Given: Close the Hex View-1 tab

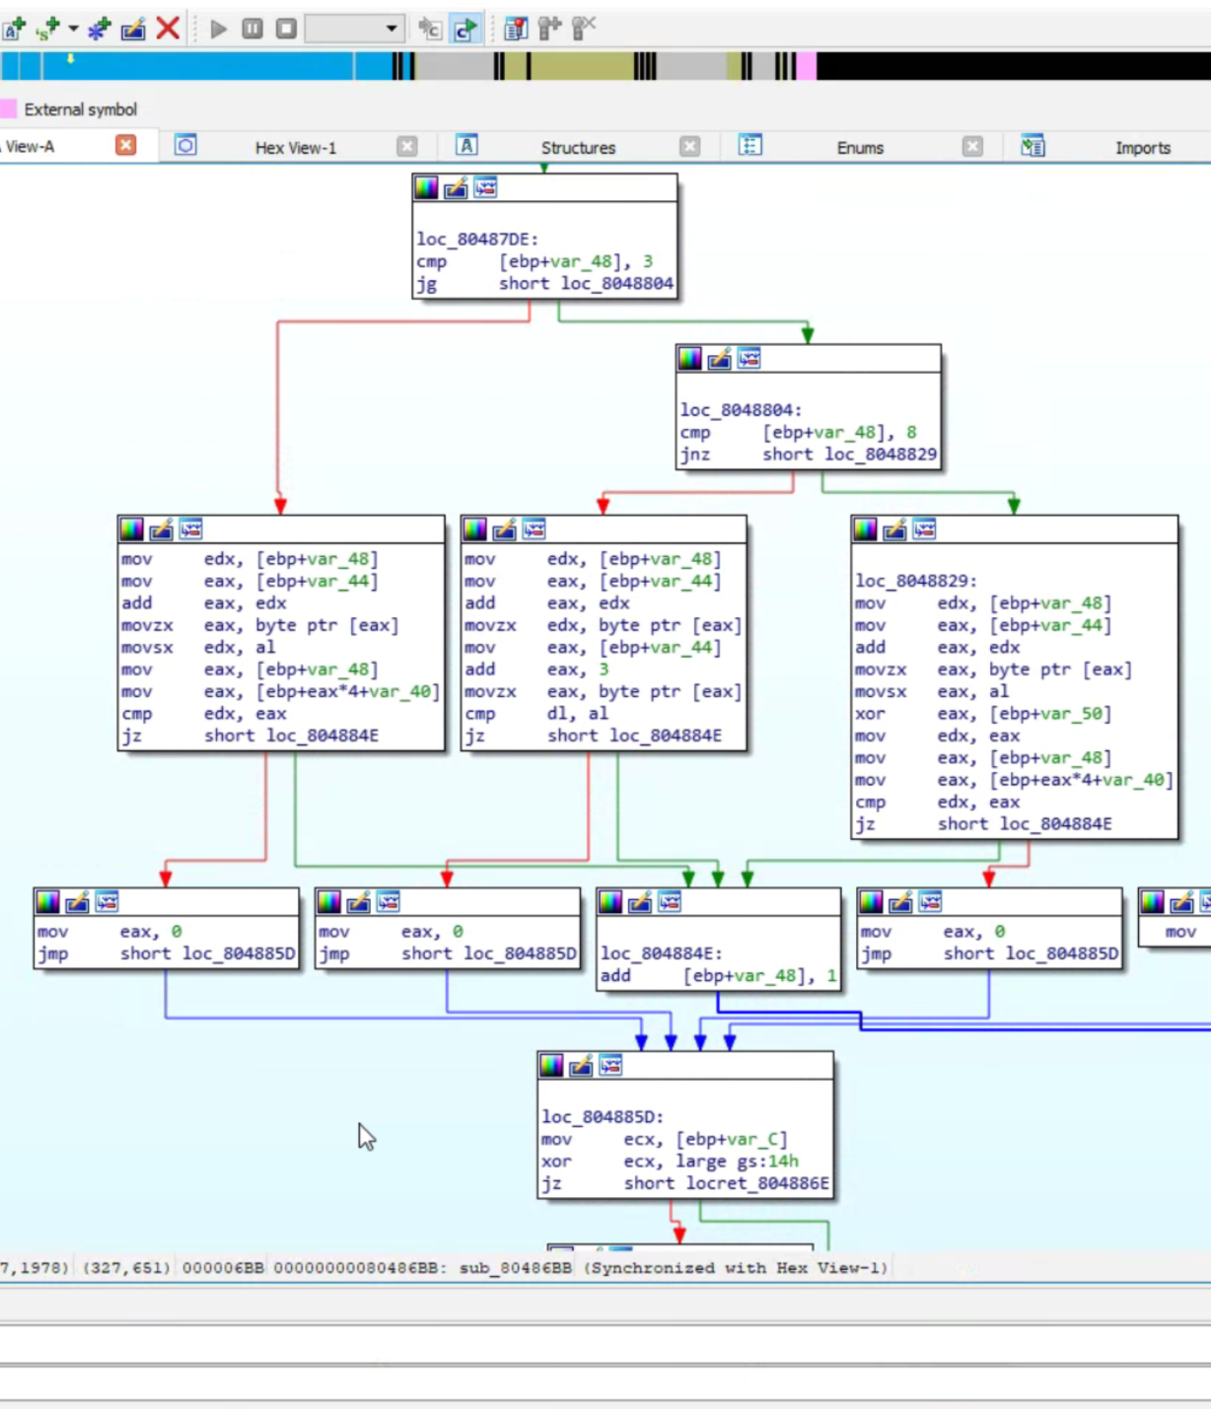Looking at the screenshot, I should point(406,147).
